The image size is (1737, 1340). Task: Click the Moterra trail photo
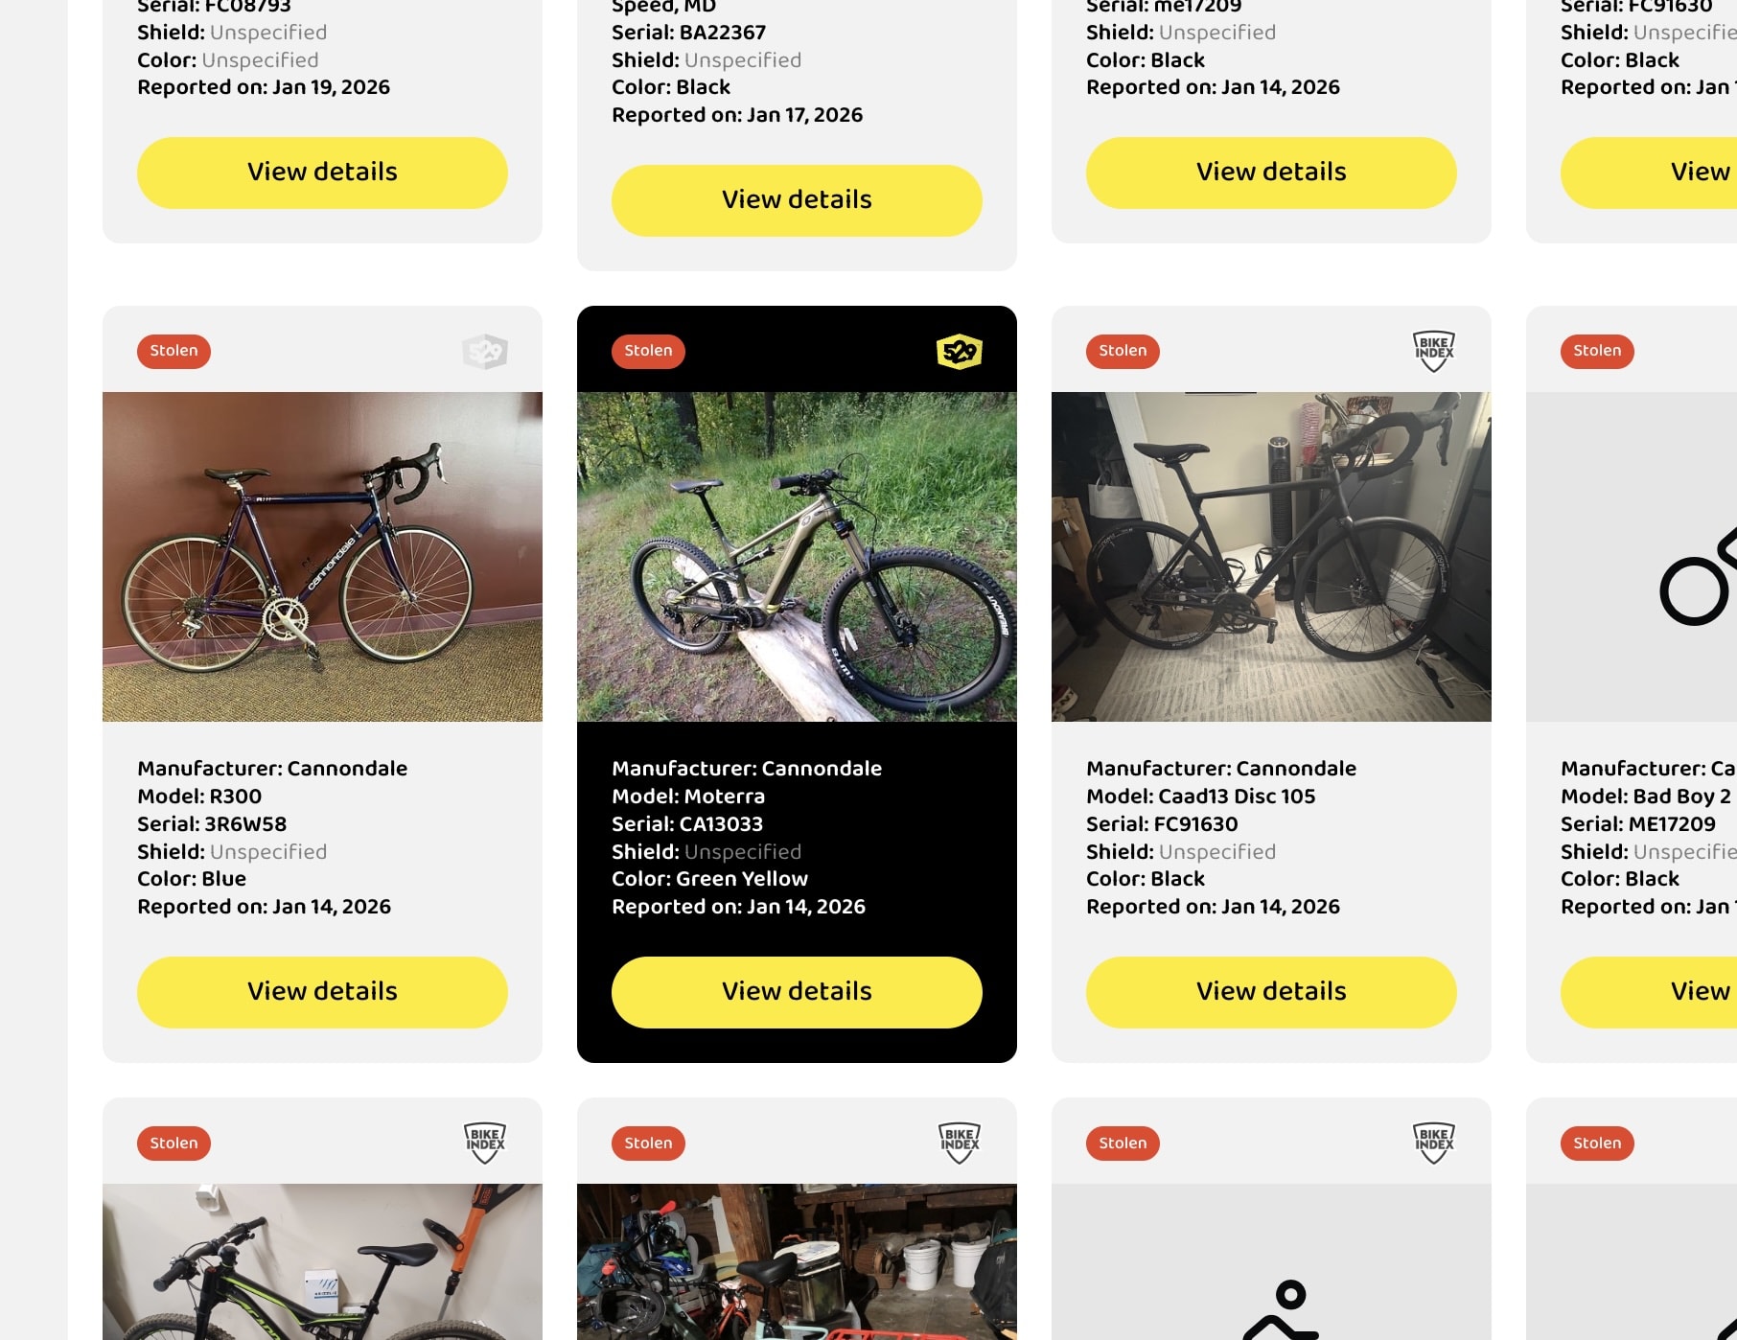[x=796, y=554]
